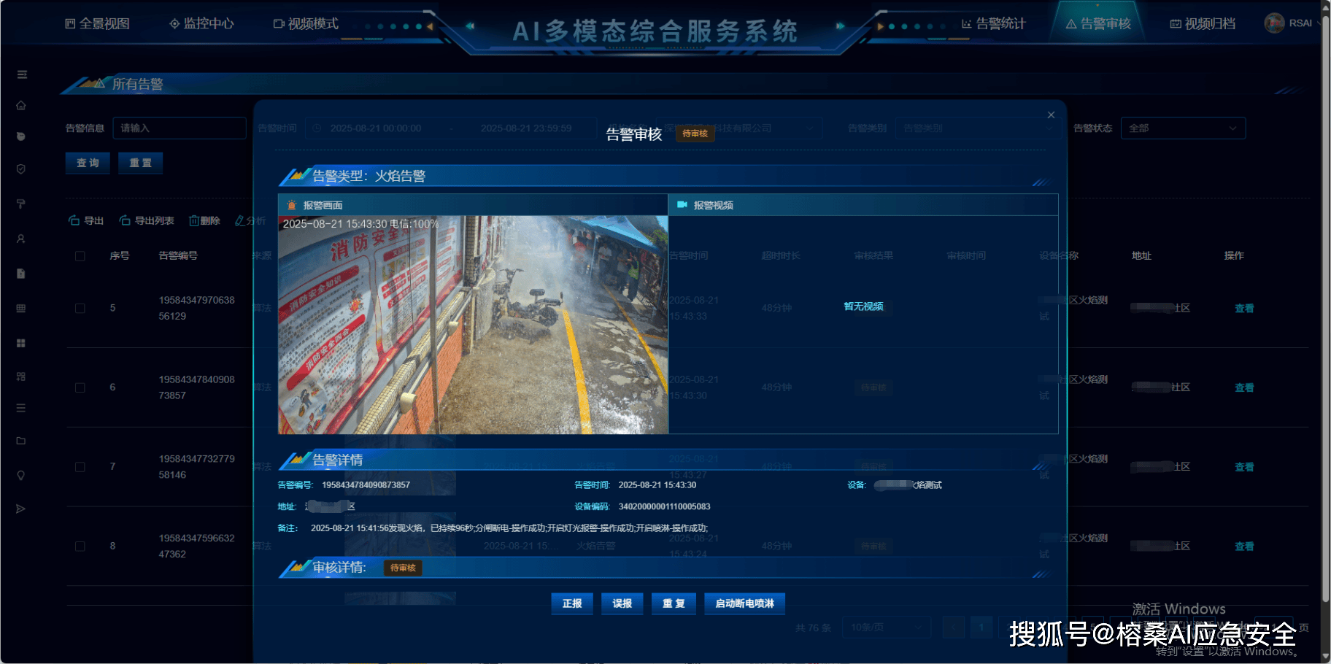Open the shield icon in the left sidebar
The height and width of the screenshot is (664, 1331).
[21, 169]
